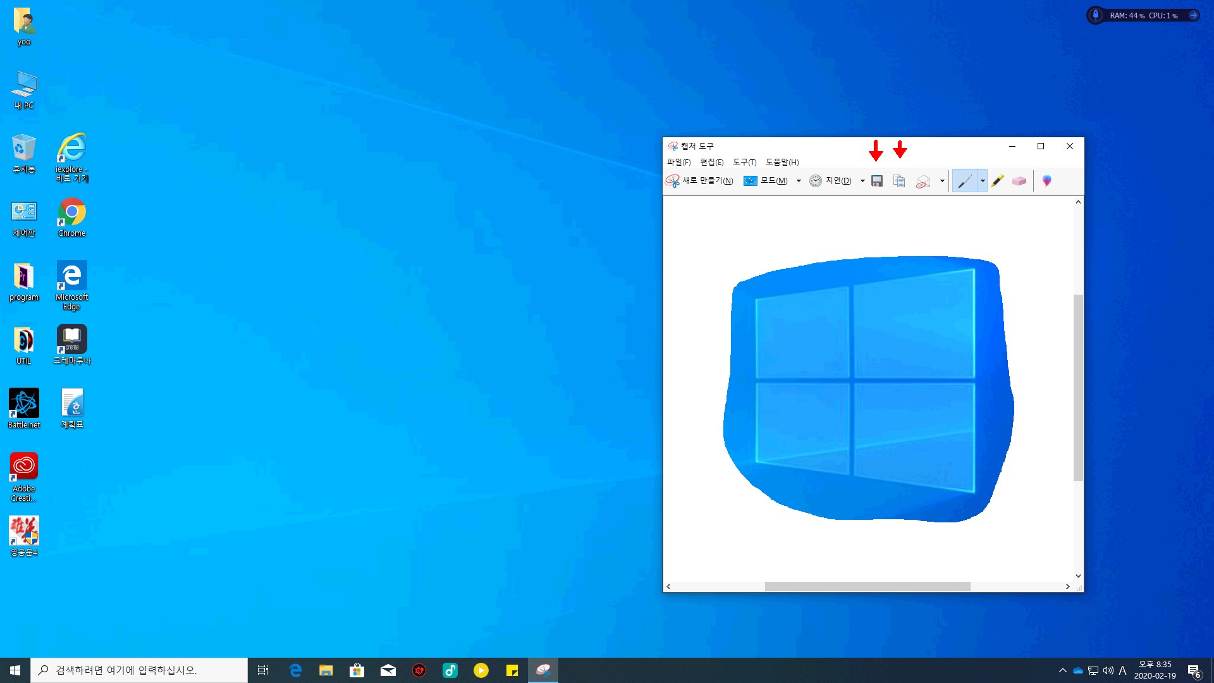Click the horizontal scrollbar in snip window
This screenshot has width=1214, height=683.
867,587
